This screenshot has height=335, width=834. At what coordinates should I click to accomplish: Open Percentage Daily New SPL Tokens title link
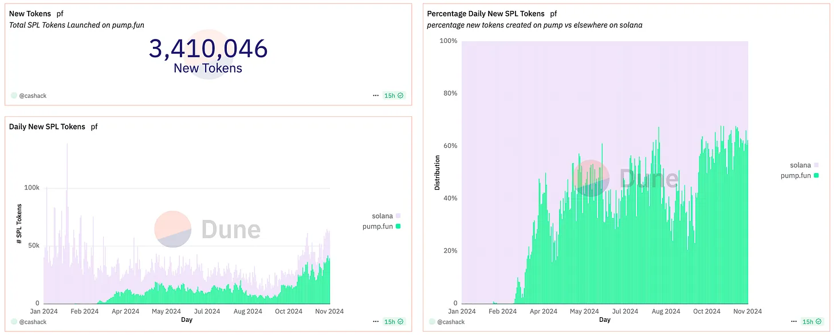click(x=486, y=13)
